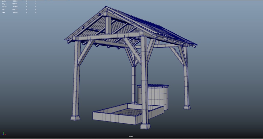Click the 'Verts:' heads-up label
The image size is (263, 139).
coord(4,1)
